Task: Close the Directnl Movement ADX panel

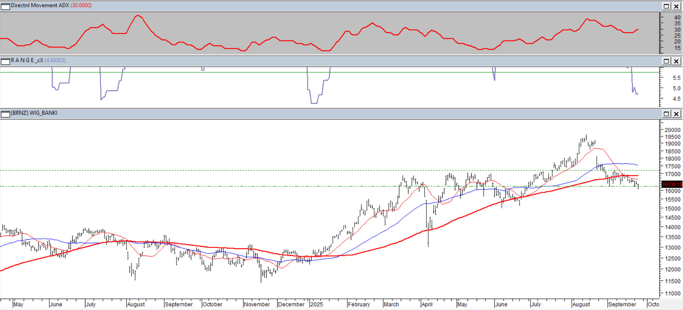Action: click(x=676, y=6)
